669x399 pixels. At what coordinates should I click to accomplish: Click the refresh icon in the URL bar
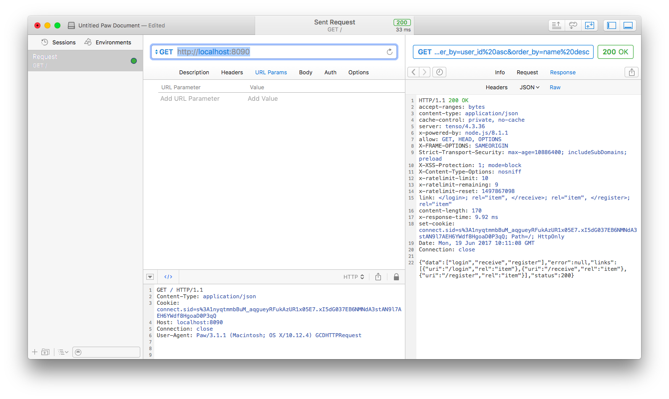click(x=390, y=52)
